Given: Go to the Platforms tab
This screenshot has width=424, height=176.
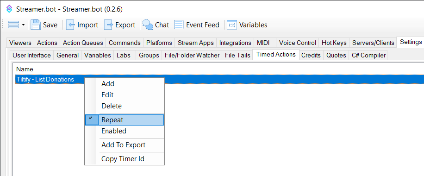Looking at the screenshot, I should coord(159,43).
